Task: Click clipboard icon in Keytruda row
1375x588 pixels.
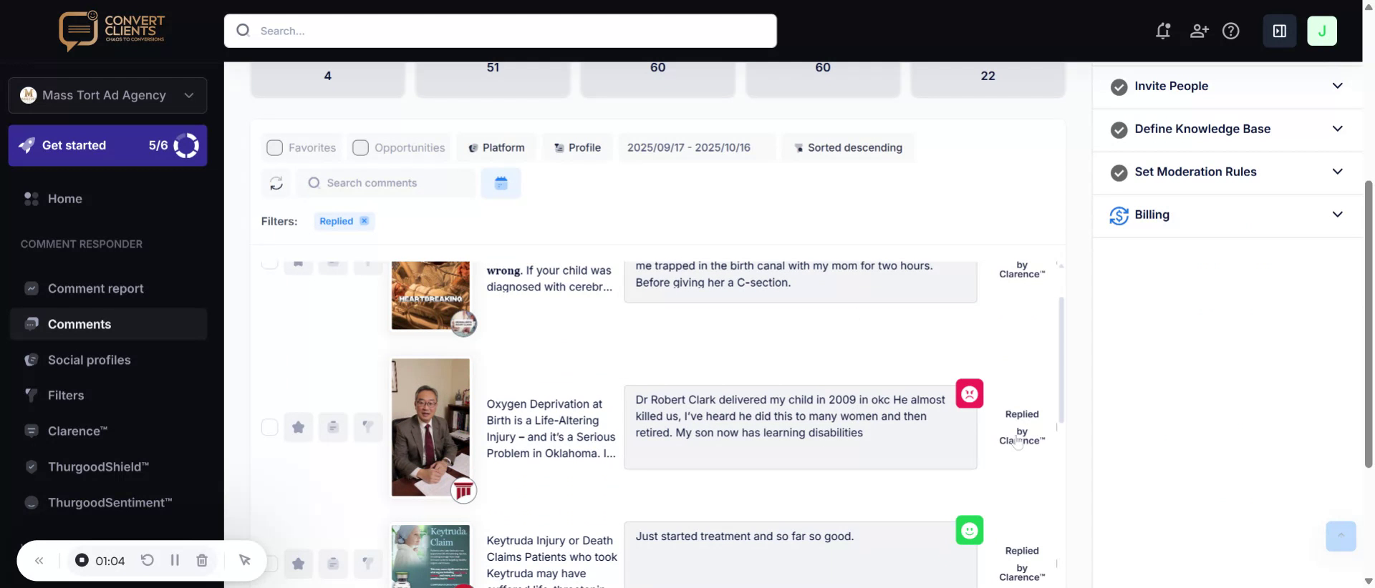Action: point(333,564)
